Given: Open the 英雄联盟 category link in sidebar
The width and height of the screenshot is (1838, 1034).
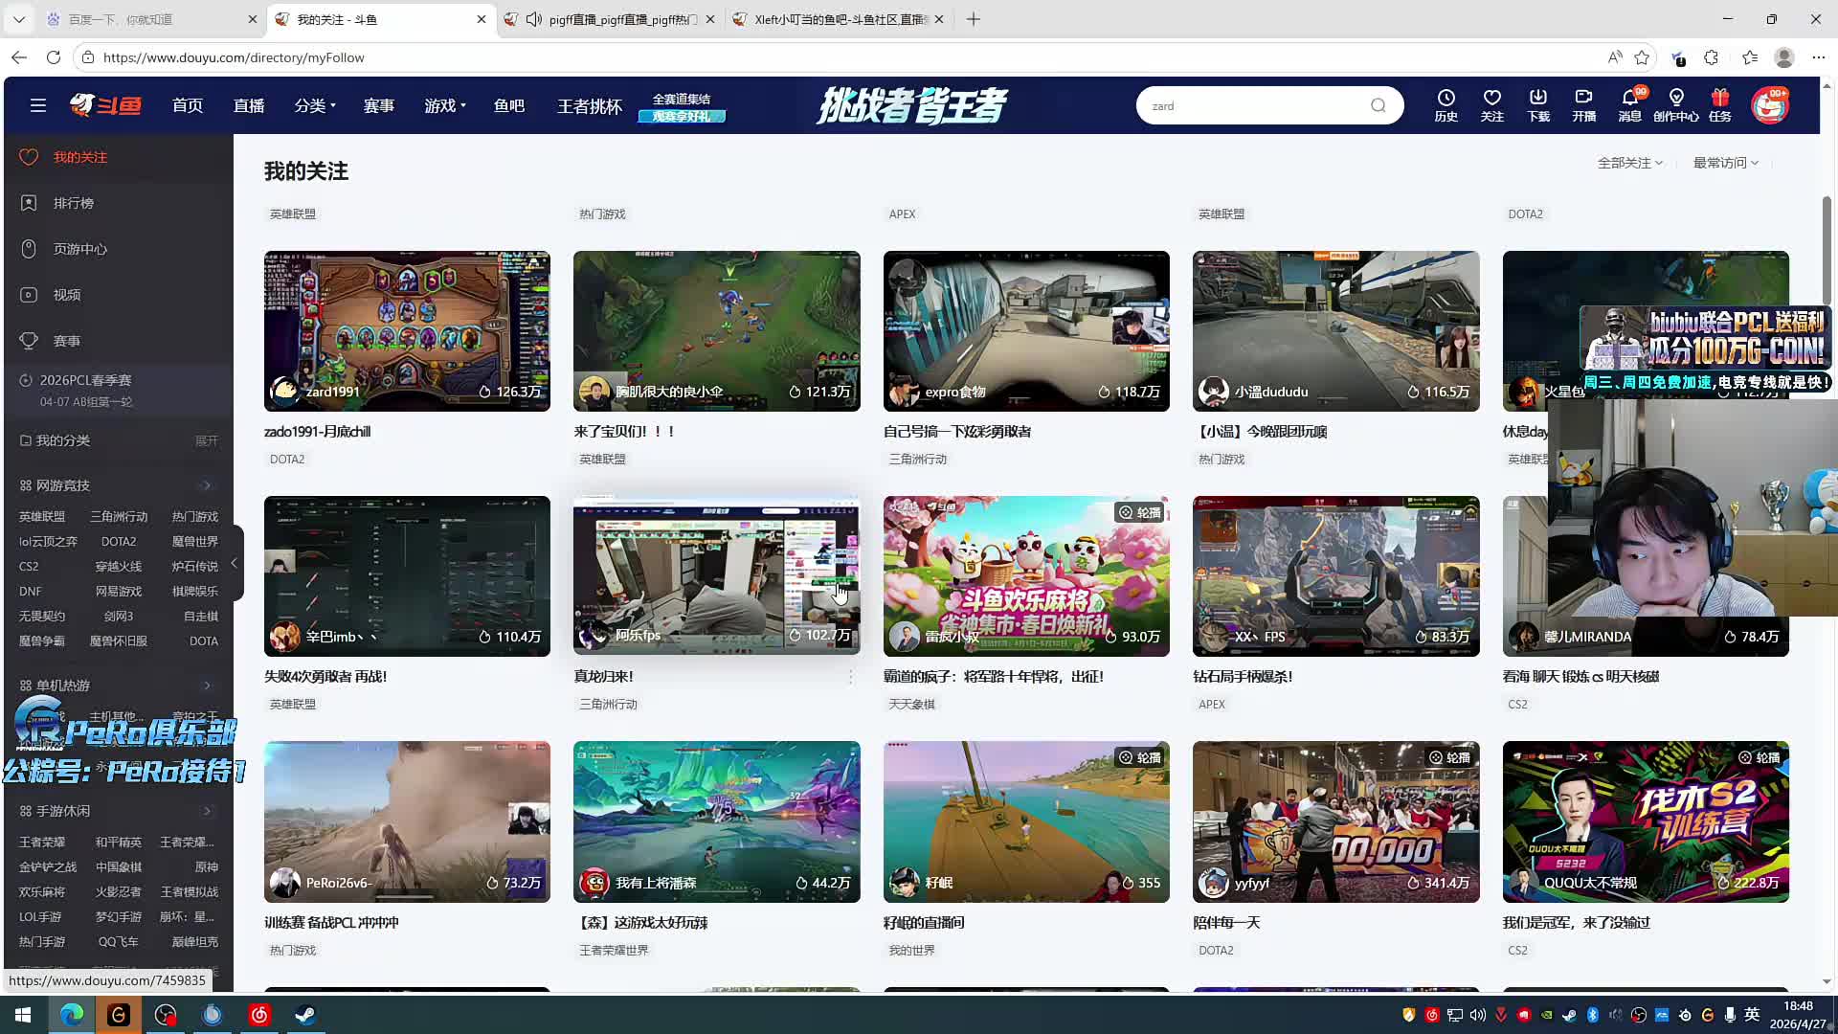Looking at the screenshot, I should (x=42, y=516).
